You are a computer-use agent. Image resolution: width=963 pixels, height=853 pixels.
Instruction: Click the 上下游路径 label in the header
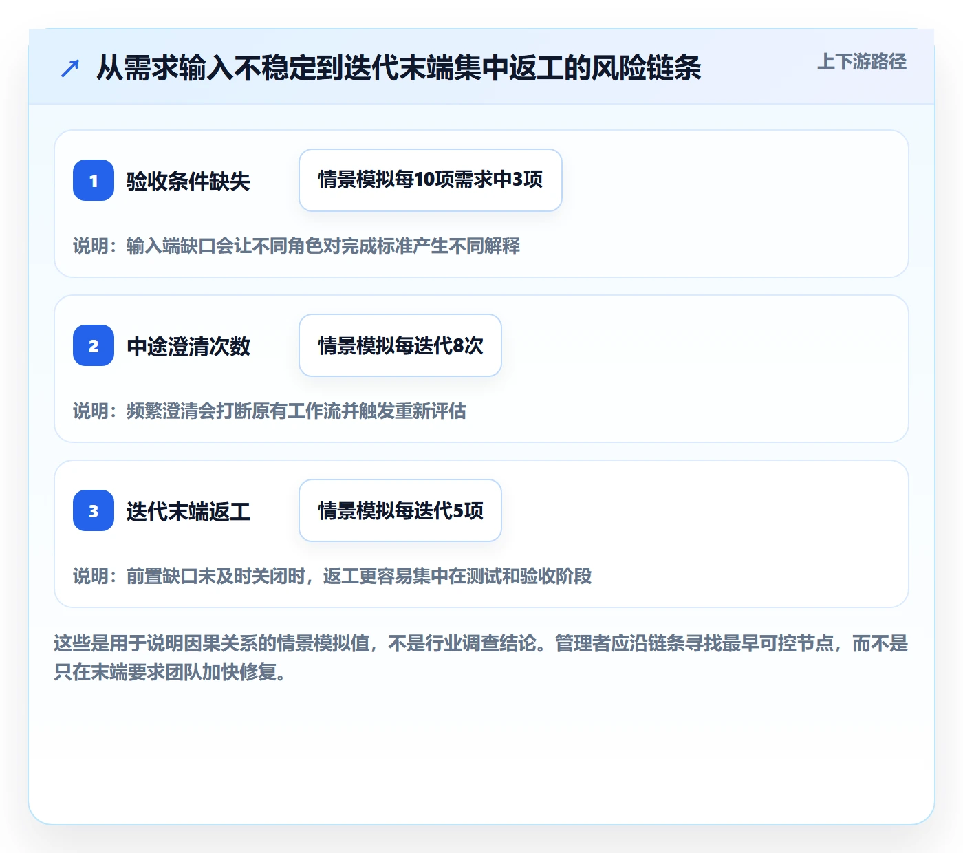coord(862,62)
